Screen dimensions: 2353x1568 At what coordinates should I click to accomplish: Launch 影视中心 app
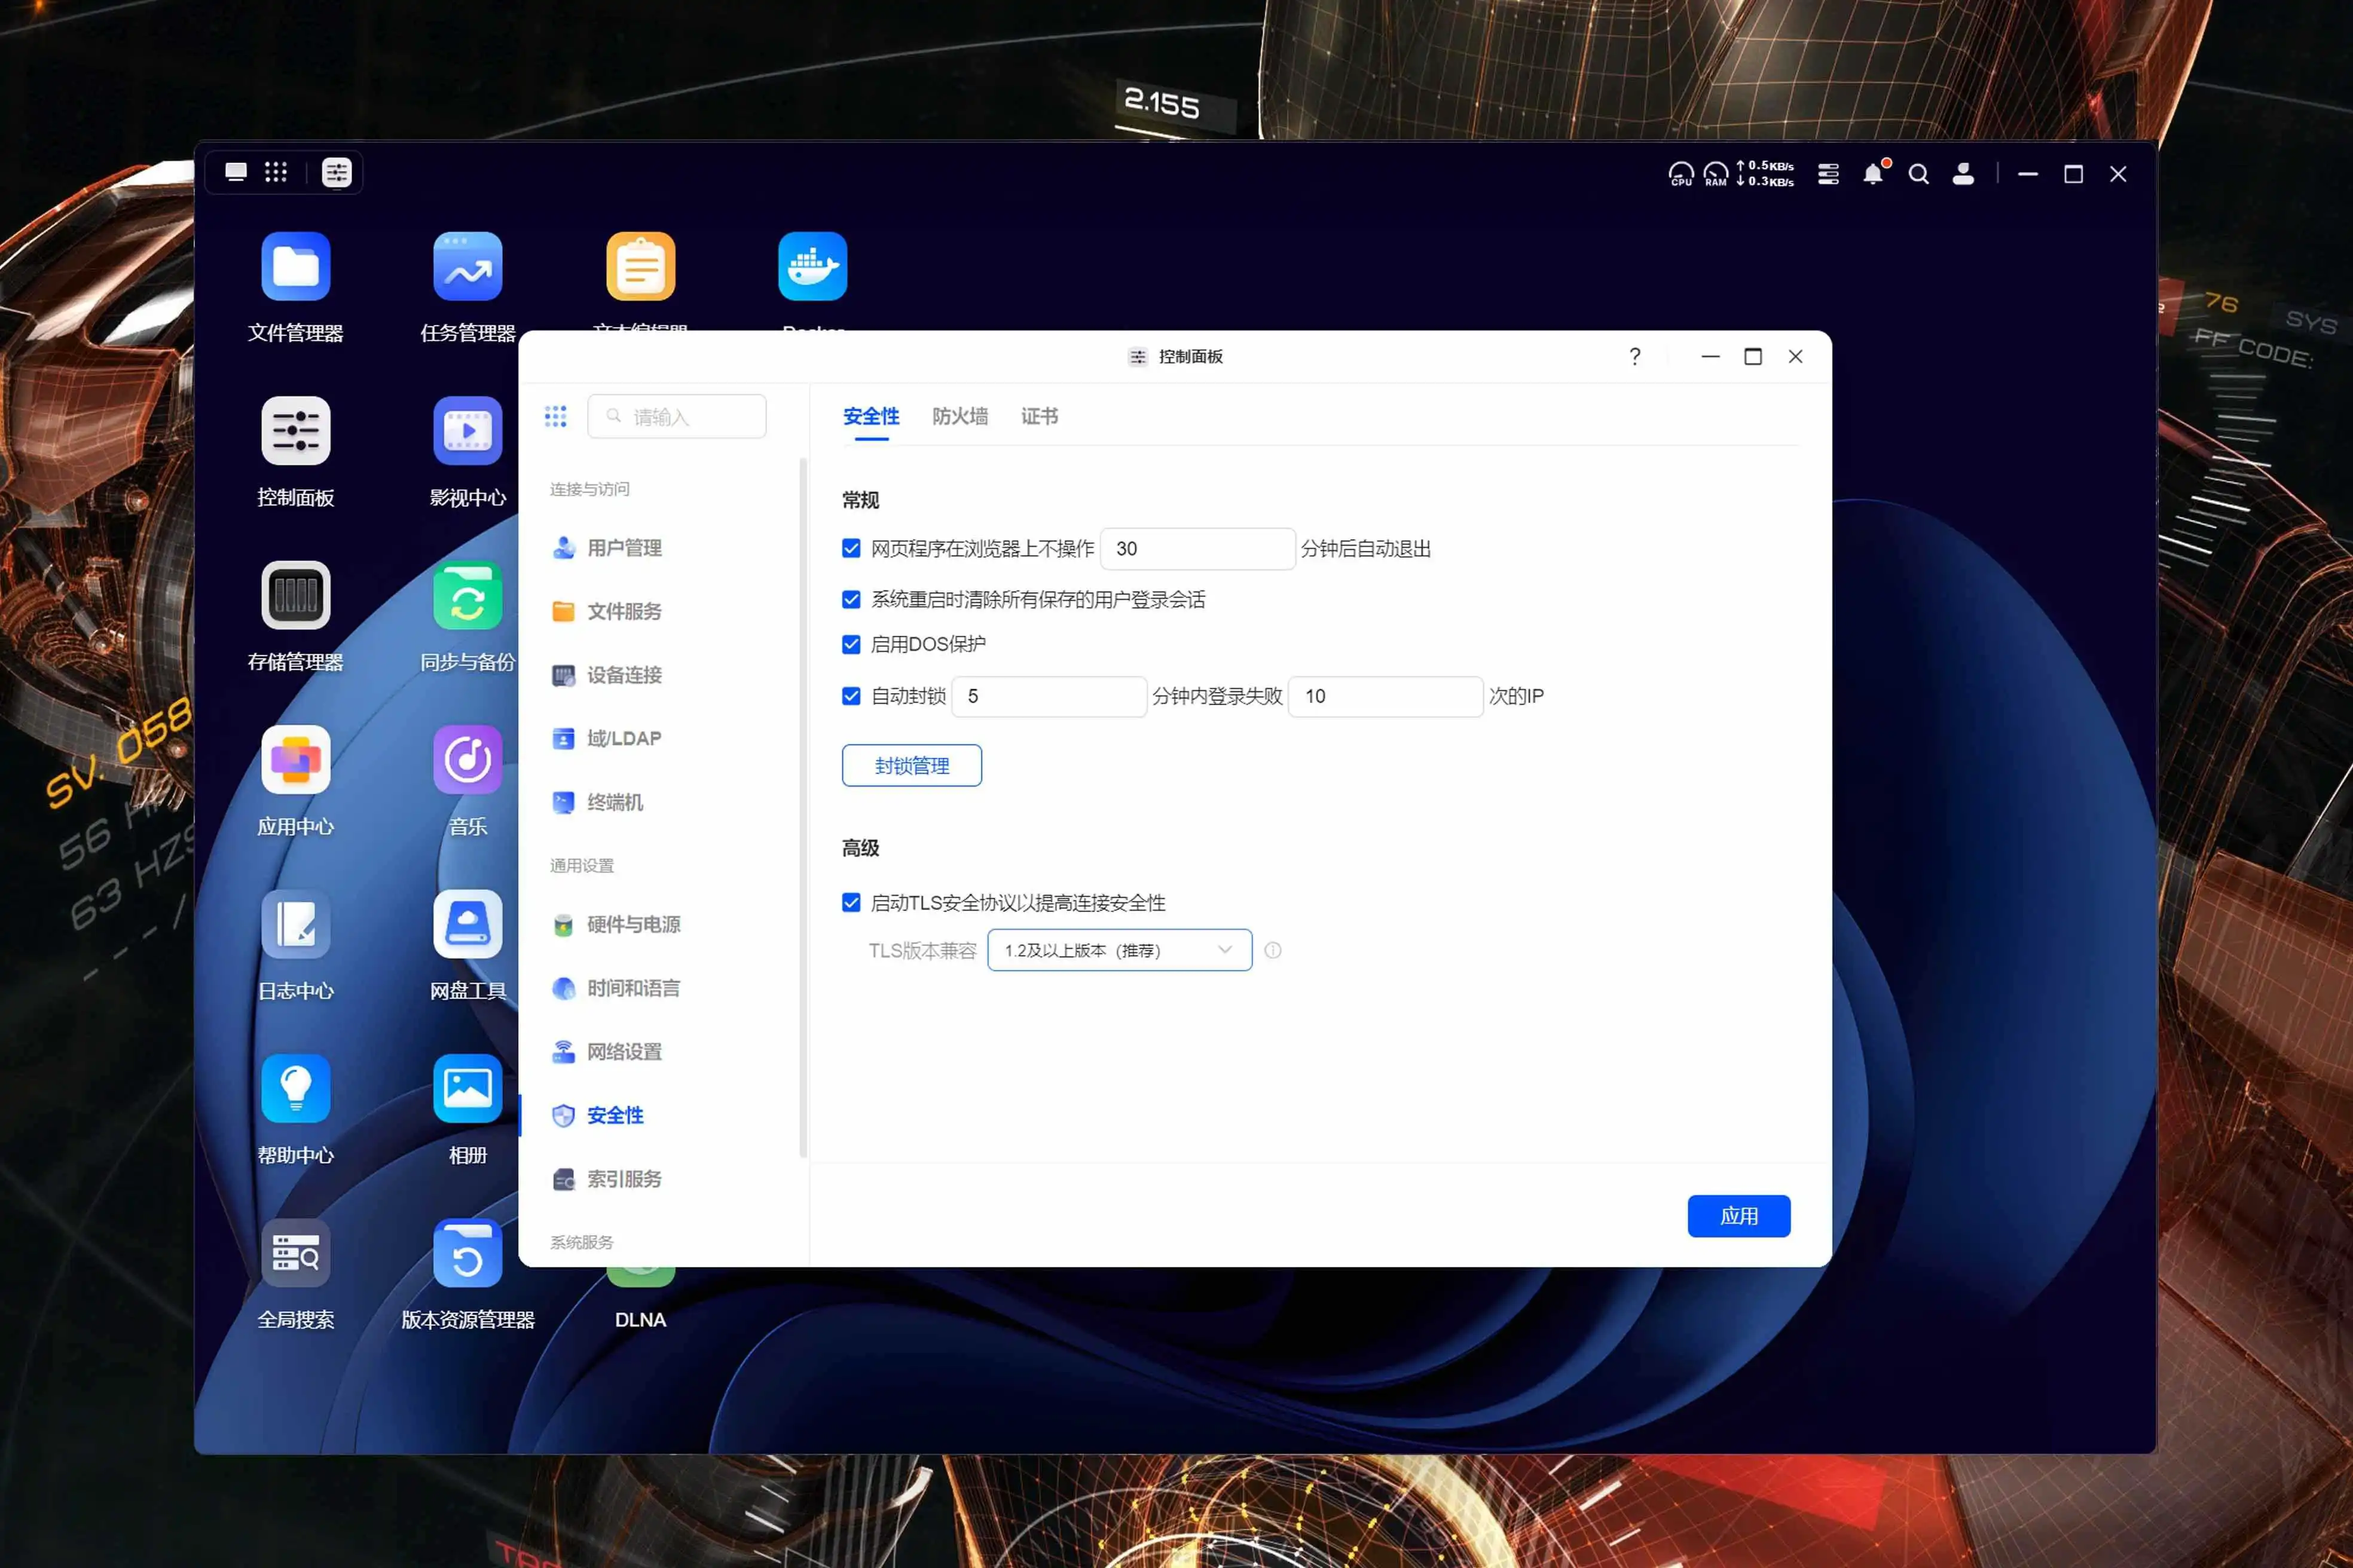pos(467,431)
